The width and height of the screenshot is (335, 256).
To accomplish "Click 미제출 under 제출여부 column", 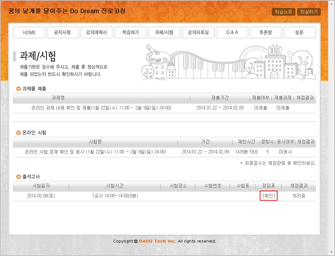I will click(260, 108).
